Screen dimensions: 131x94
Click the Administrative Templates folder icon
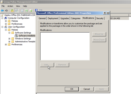click(x=13, y=41)
